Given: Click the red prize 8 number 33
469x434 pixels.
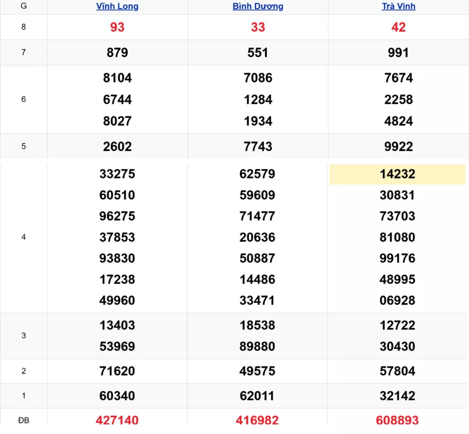Looking at the screenshot, I should [258, 27].
